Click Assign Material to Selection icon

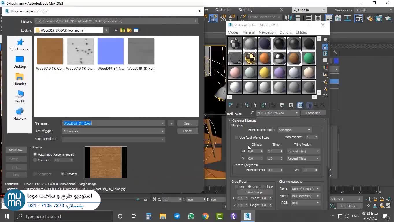pos(246,105)
